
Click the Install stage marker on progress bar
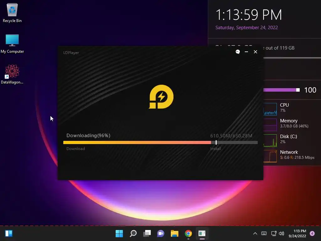point(216,142)
